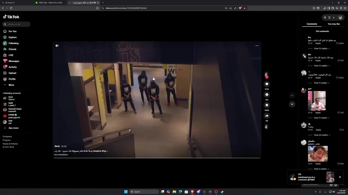Go to previous video up arrow
348x195 pixels.
point(292,95)
